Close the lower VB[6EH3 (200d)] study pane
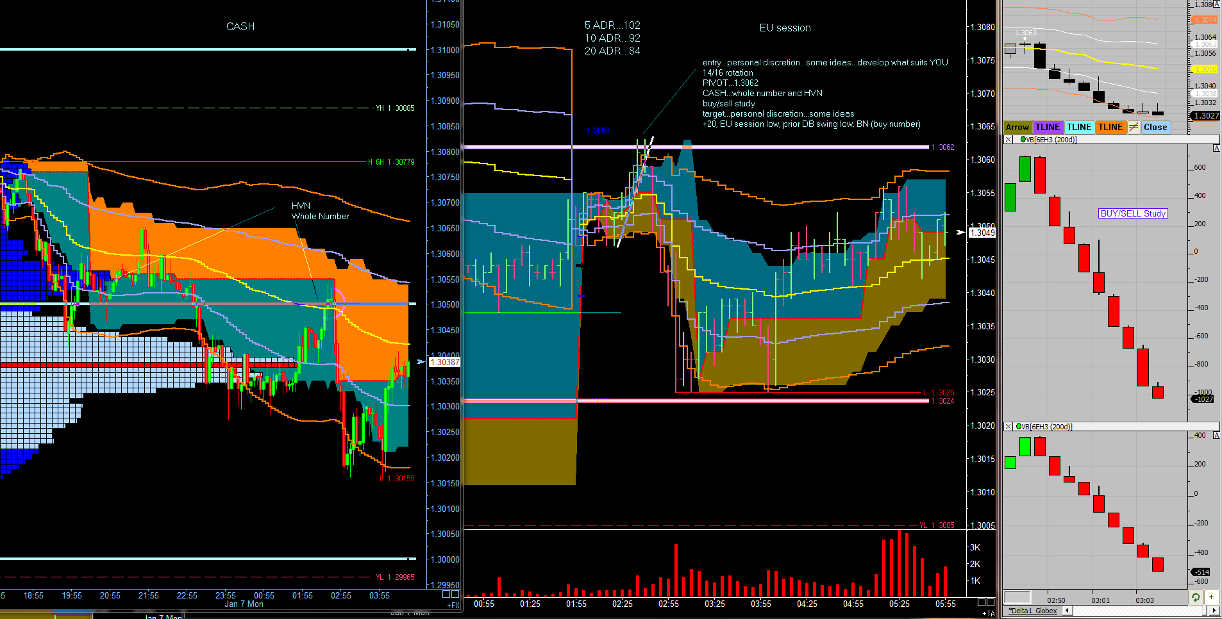This screenshot has width=1222, height=619. click(1009, 427)
